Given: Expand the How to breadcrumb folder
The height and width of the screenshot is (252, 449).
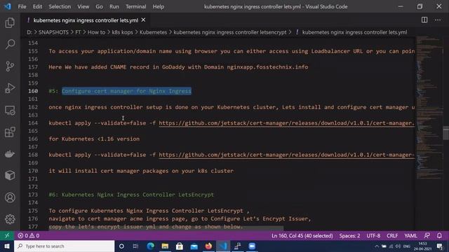Looking at the screenshot, I should (96, 32).
